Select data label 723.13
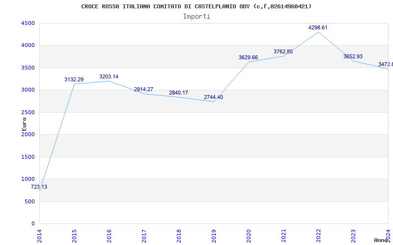393x245 pixels. (x=39, y=187)
